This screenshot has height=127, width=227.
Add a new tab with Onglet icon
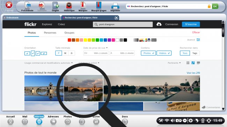55,6
